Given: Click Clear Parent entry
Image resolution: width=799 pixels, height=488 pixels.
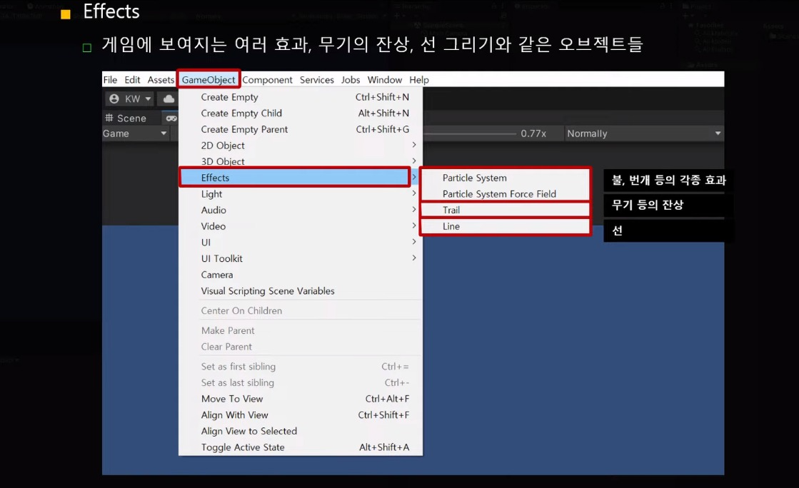Looking at the screenshot, I should (x=301, y=347).
